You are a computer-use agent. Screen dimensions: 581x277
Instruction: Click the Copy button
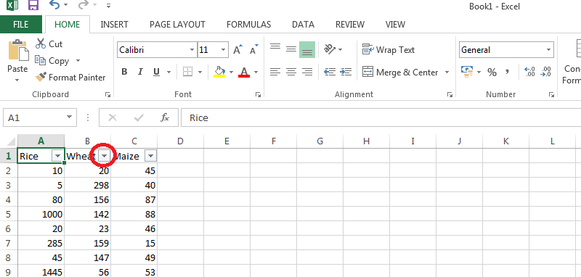[x=52, y=61]
